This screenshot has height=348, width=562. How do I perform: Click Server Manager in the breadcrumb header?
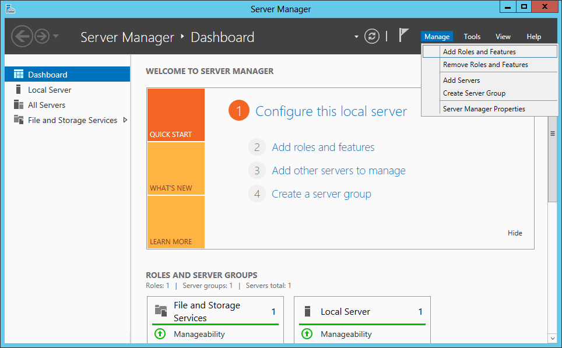coord(127,37)
